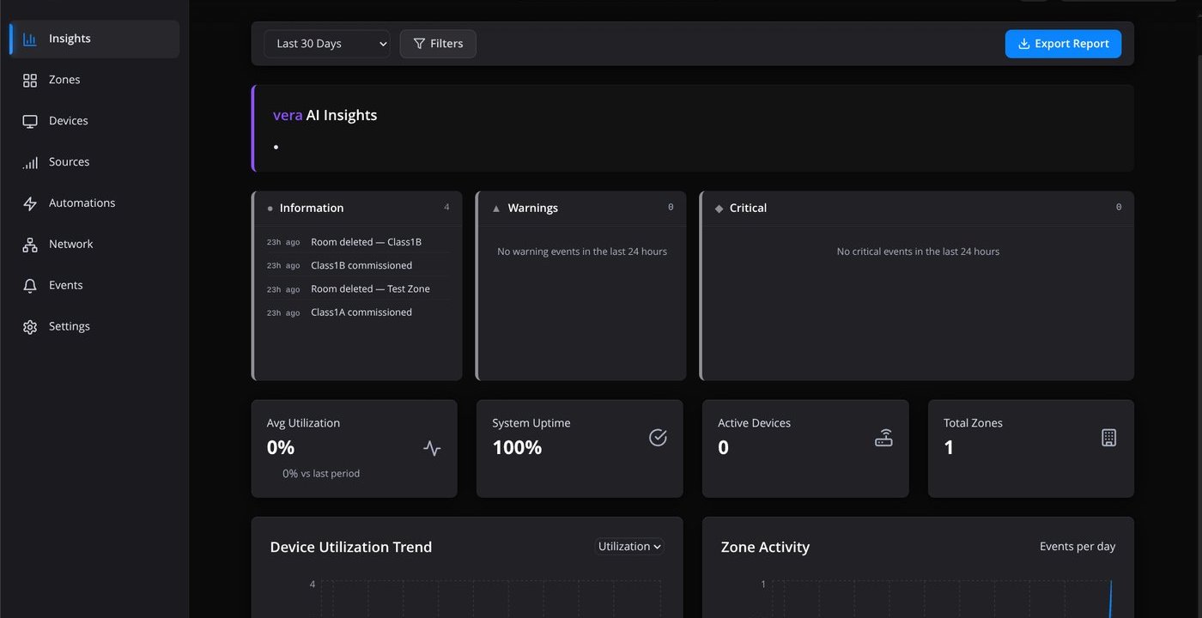This screenshot has width=1202, height=618.
Task: Click the Export Report button
Action: click(x=1063, y=43)
